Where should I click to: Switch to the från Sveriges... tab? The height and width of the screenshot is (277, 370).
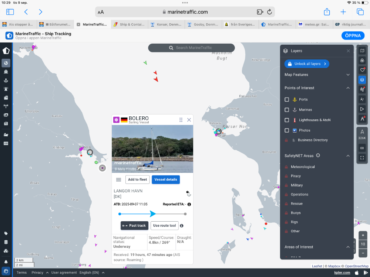tap(240, 24)
